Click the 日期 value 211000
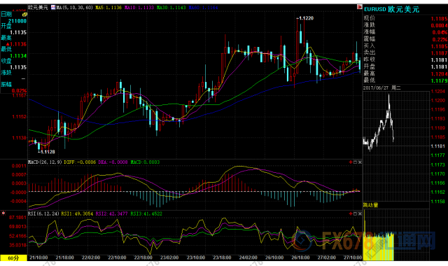 (x=17, y=21)
